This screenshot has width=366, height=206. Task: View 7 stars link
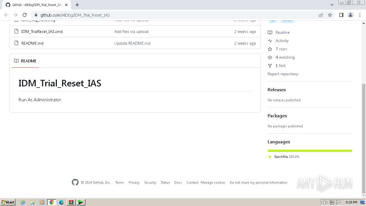pyautogui.click(x=281, y=49)
